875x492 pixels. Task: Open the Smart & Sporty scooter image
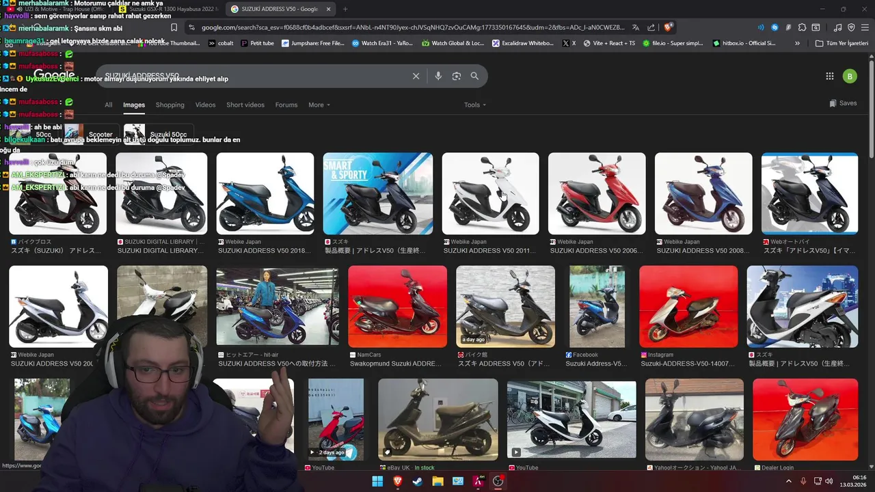tap(377, 194)
